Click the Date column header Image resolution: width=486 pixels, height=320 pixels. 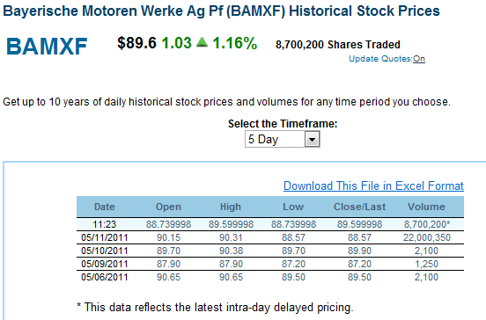click(105, 207)
